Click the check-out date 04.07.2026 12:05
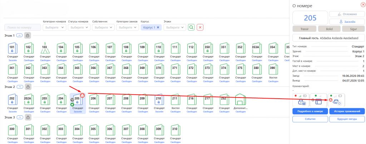Screen dimensions: 366x144 (x=353, y=80)
